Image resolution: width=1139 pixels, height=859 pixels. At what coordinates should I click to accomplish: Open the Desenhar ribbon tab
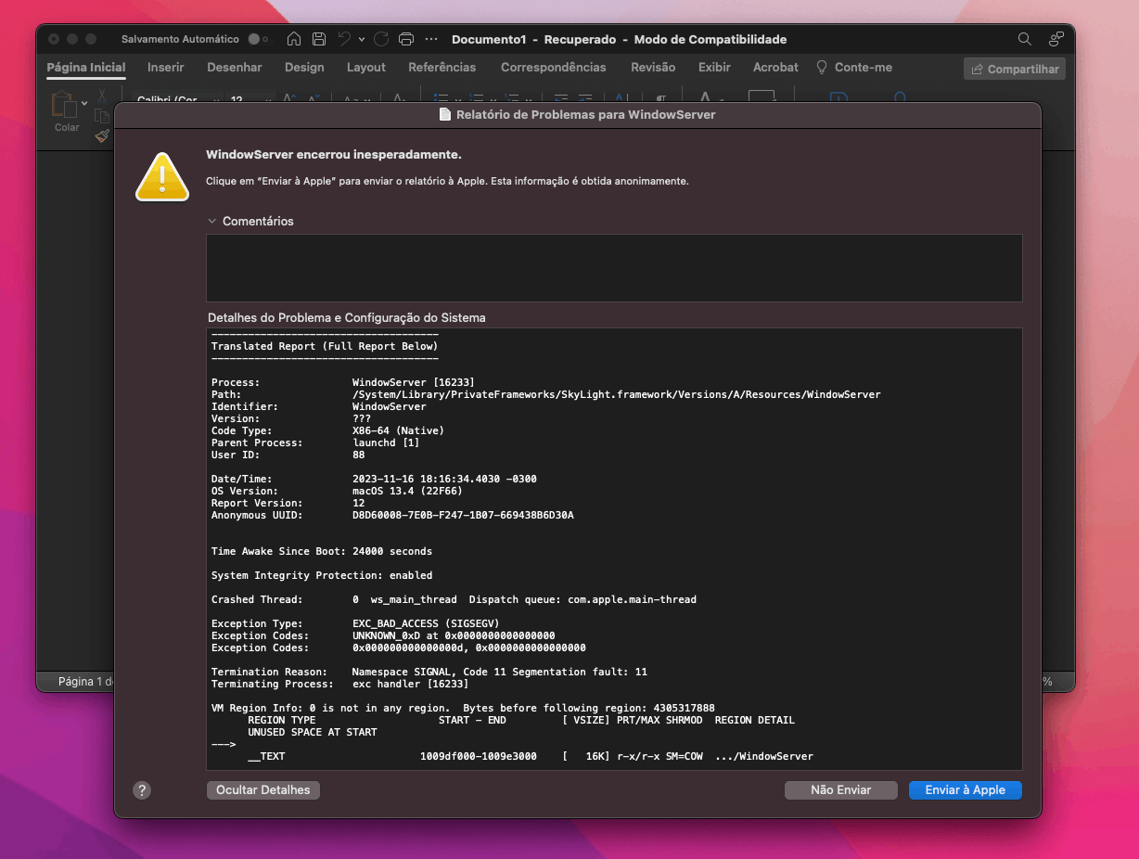click(235, 67)
